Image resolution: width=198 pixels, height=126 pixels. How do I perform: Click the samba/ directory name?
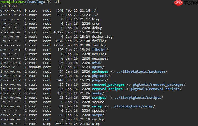click(x=98, y=93)
